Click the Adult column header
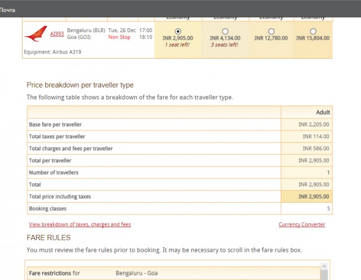The width and height of the screenshot is (361, 280). coord(323,112)
